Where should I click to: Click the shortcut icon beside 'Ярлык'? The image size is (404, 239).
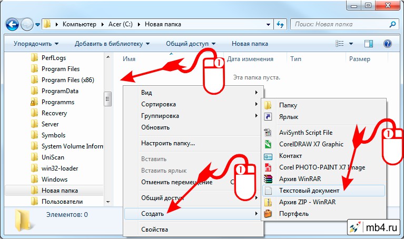(268, 117)
